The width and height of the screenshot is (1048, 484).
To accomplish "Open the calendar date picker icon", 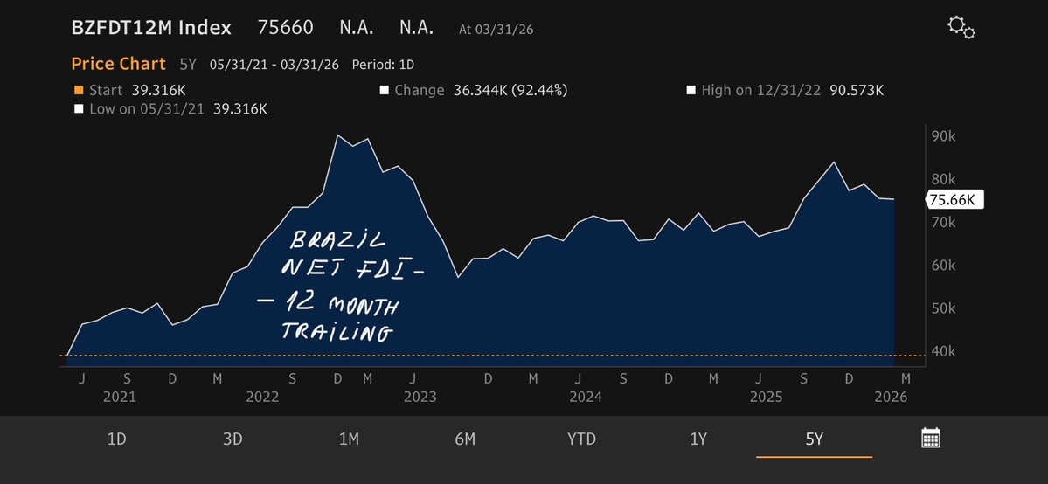I will tap(930, 438).
